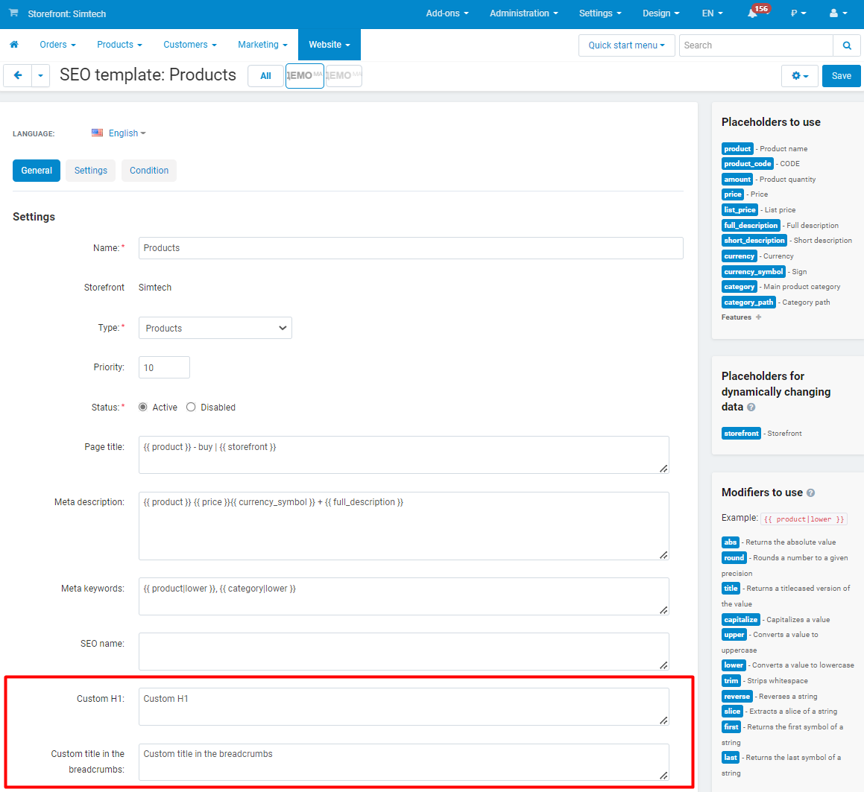Select the second greyed demo storefront logo

point(344,75)
